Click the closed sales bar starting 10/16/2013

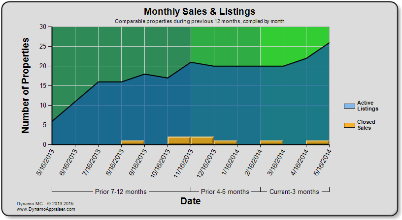(179, 140)
